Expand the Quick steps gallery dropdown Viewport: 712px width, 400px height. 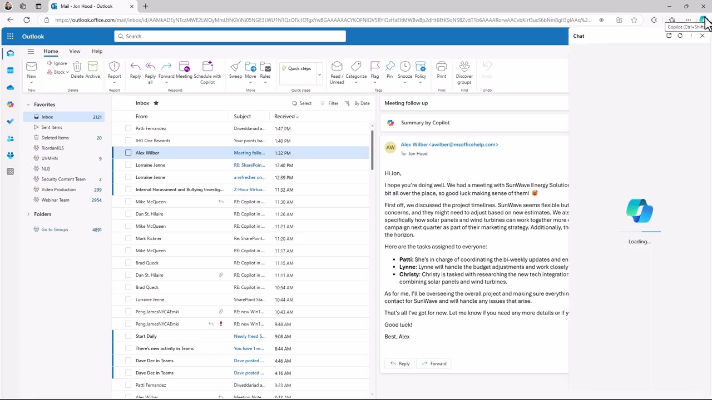(x=319, y=75)
